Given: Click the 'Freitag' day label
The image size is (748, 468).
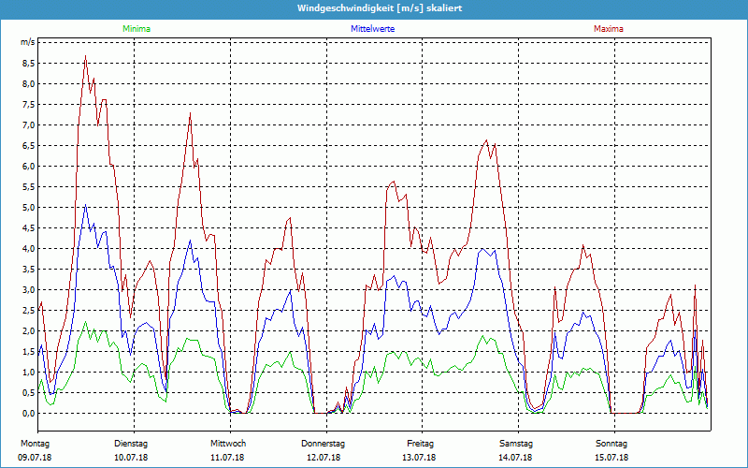Looking at the screenshot, I should point(420,444).
